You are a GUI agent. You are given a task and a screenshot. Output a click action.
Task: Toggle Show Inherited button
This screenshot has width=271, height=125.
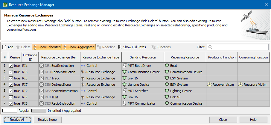47,47
